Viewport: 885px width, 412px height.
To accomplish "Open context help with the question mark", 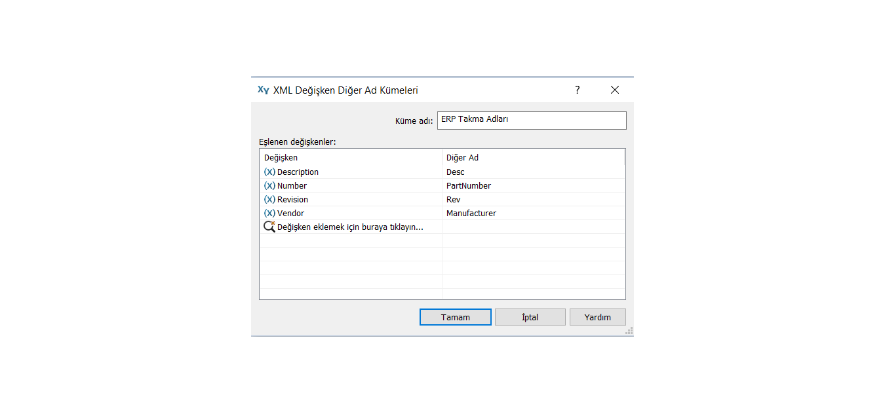I will 578,90.
